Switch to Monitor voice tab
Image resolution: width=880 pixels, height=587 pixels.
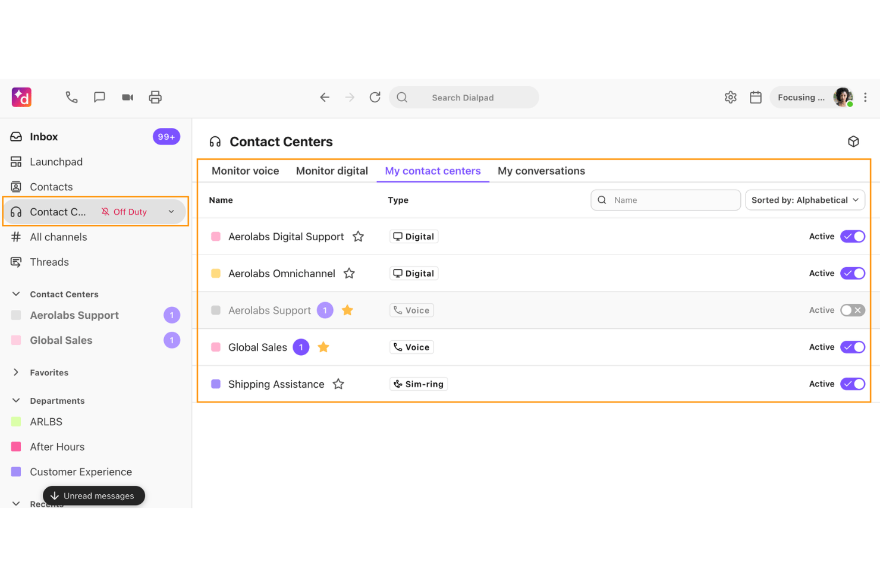[245, 171]
